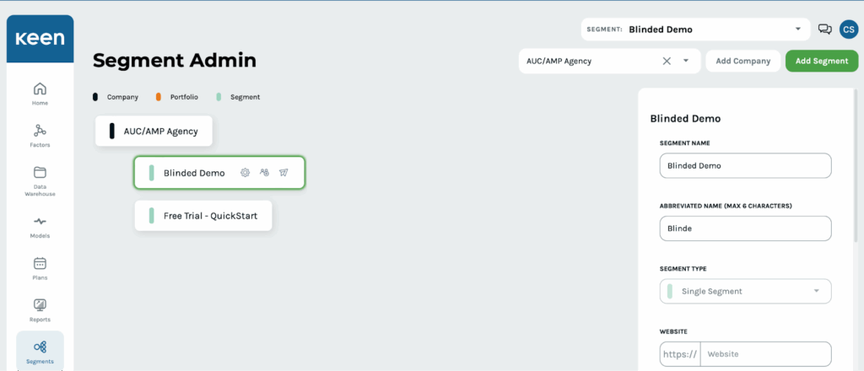Select the Free Trial - QuickStart segment

pos(203,216)
